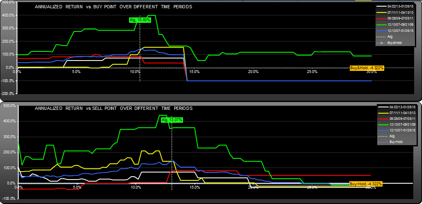Click the 10.0% x-axis label in the bottom chart
Image resolution: width=422 pixels, height=204 pixels.
(x=135, y=187)
